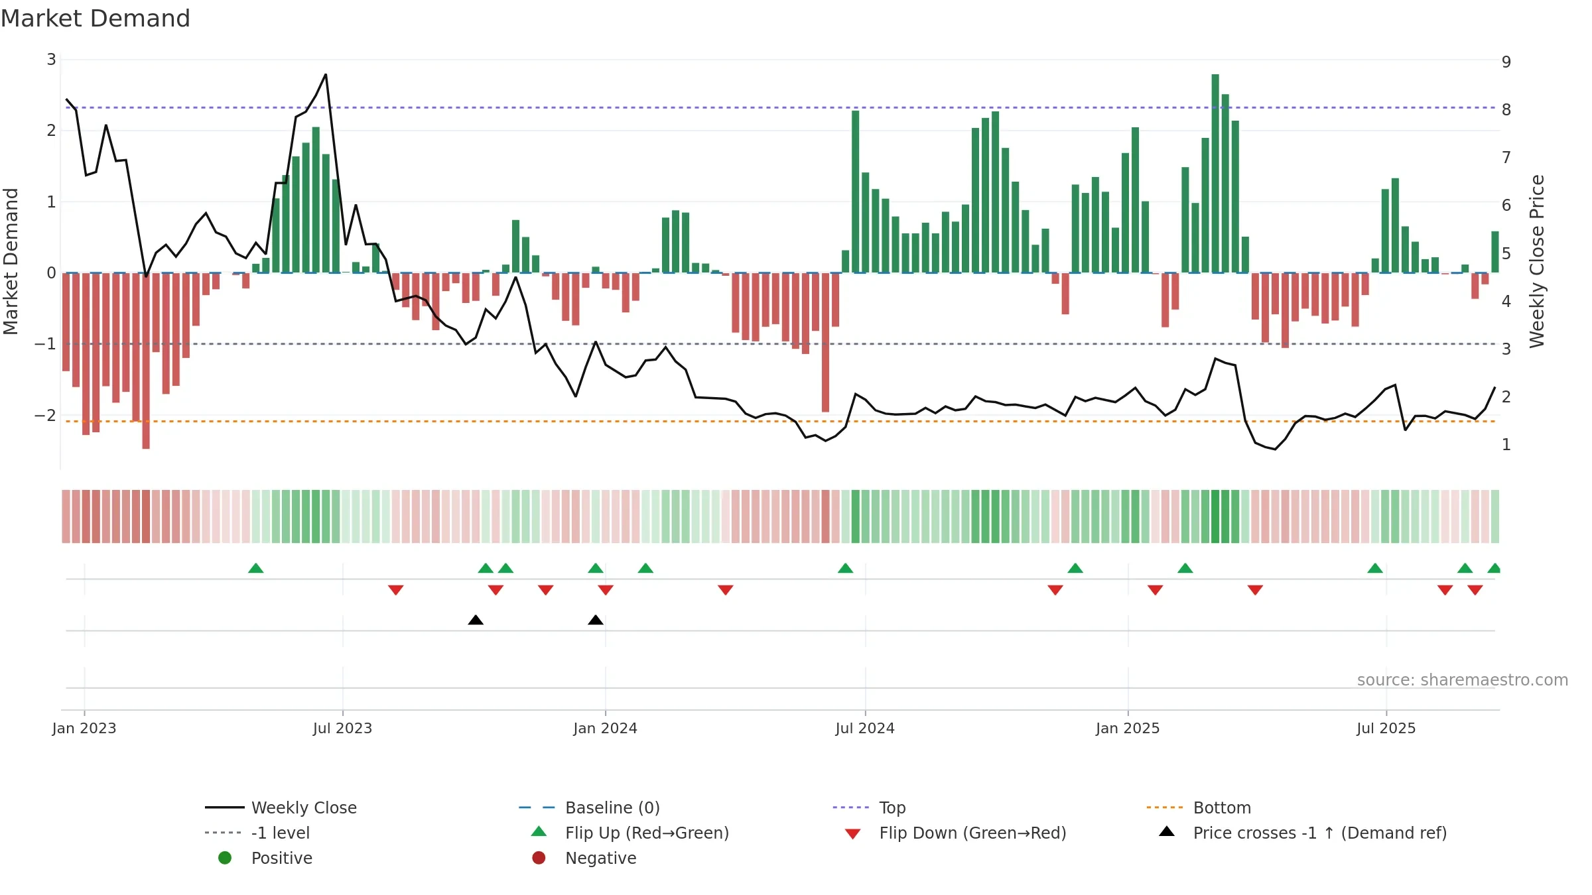Toggle the -1 level legend entry
This screenshot has height=895, width=1592.
click(x=257, y=833)
